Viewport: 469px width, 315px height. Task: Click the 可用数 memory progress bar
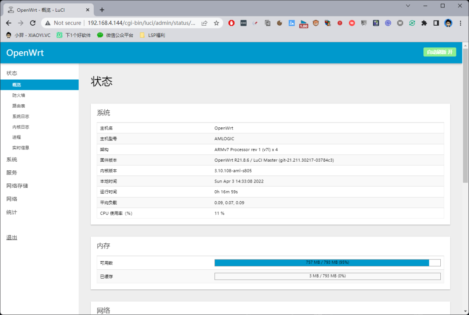click(327, 262)
